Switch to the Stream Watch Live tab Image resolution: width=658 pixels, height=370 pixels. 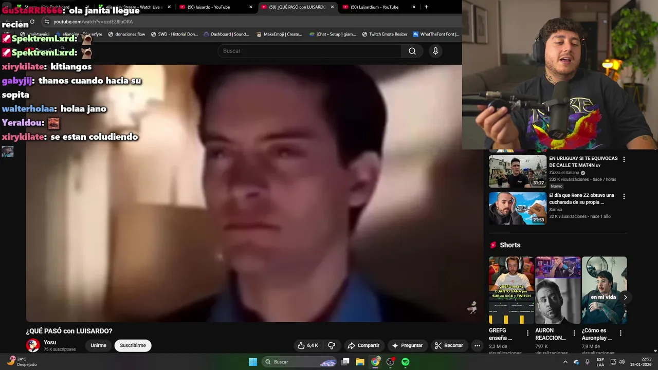[134, 7]
